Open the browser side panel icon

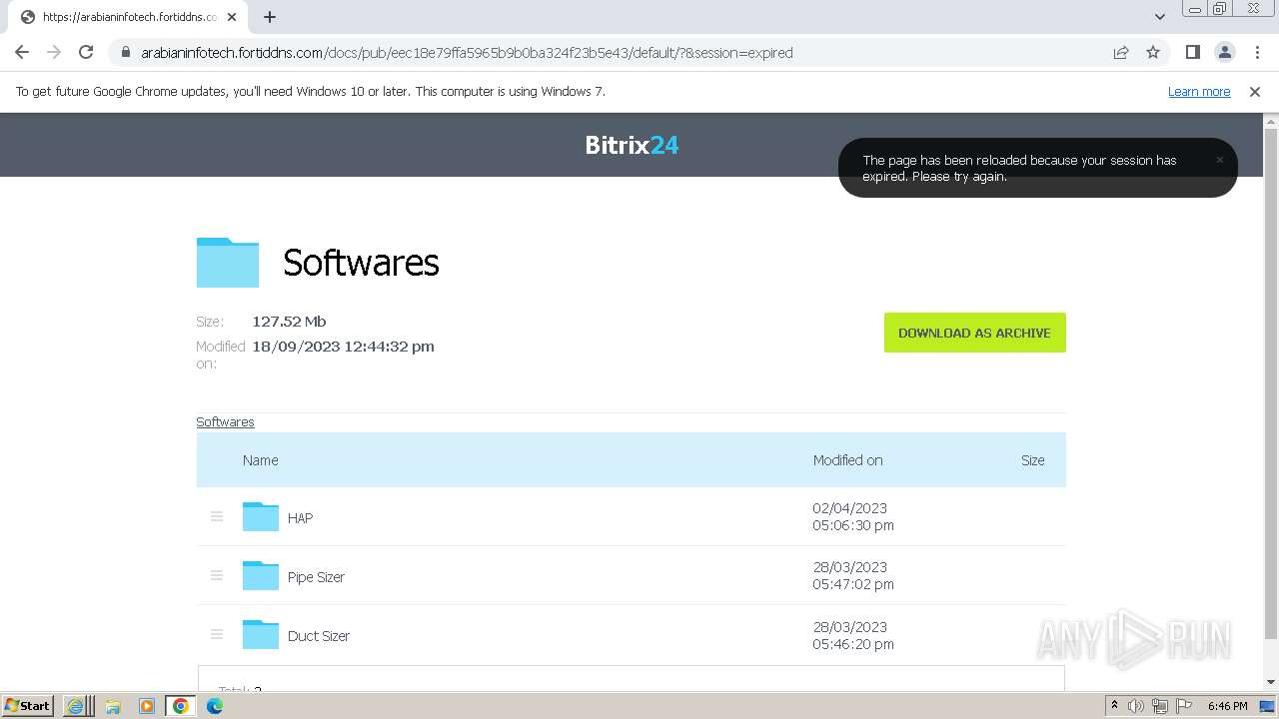click(x=1193, y=52)
